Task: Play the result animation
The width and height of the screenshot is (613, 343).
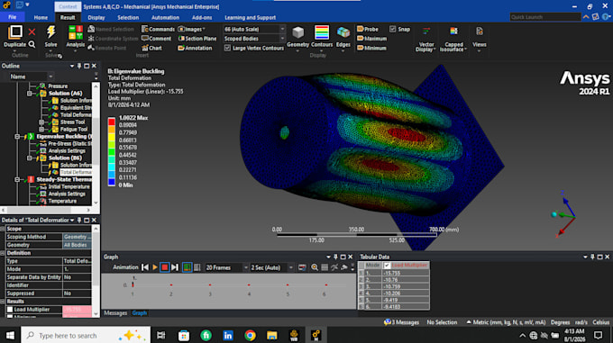Action: pyautogui.click(x=155, y=267)
